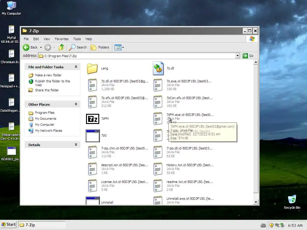This screenshot has height=230, width=307.
Task: Click the Views icon in toolbar
Action: coord(118,47)
